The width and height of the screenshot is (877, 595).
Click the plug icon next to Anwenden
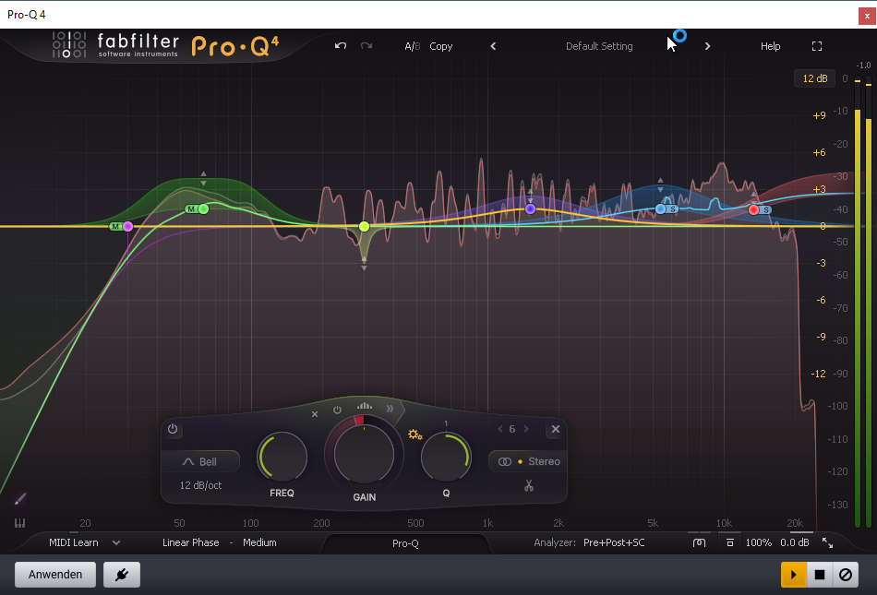pos(122,575)
